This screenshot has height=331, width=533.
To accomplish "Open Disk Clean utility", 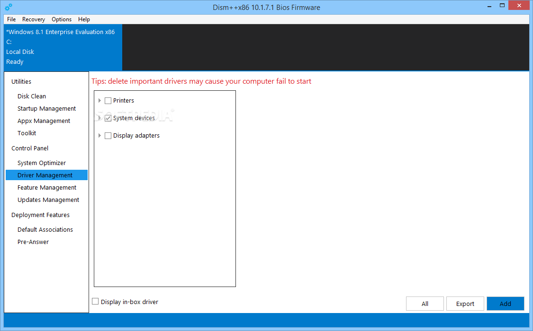I will click(32, 96).
